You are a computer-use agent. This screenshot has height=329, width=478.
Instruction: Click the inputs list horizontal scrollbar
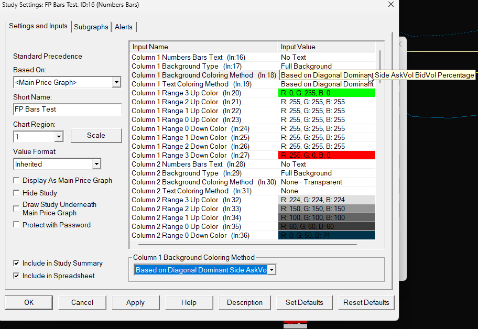[x=247, y=245]
